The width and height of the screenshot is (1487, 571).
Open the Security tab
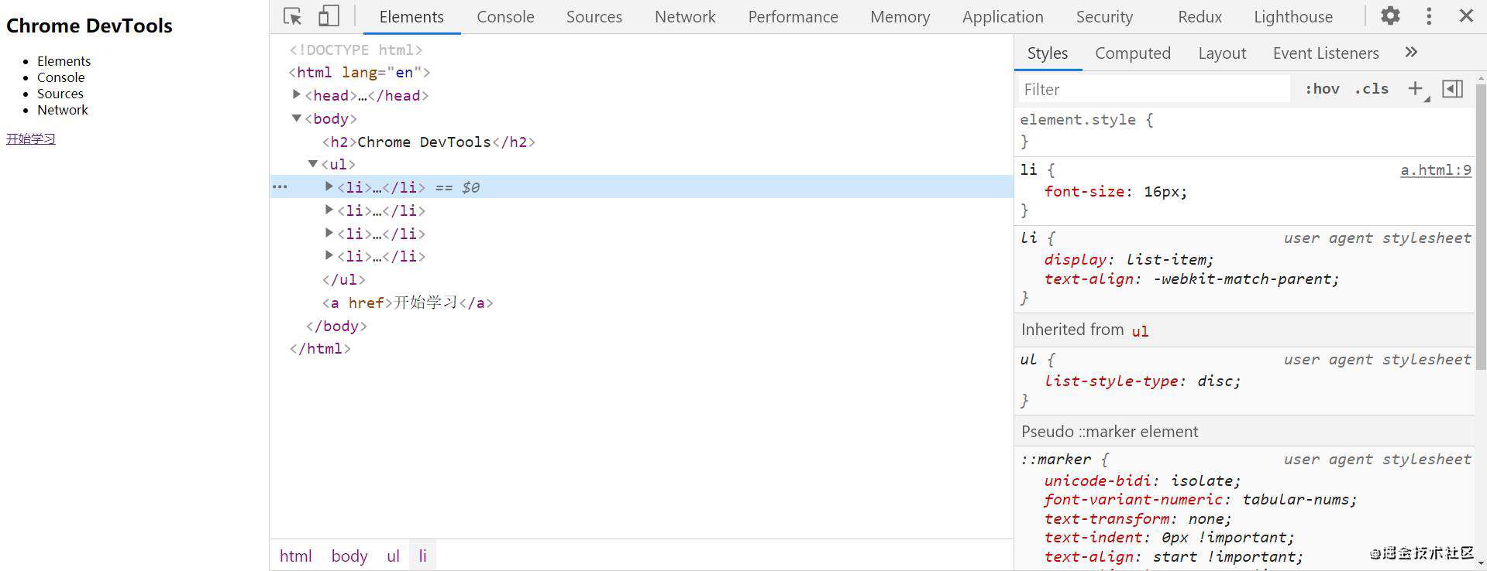click(1104, 16)
